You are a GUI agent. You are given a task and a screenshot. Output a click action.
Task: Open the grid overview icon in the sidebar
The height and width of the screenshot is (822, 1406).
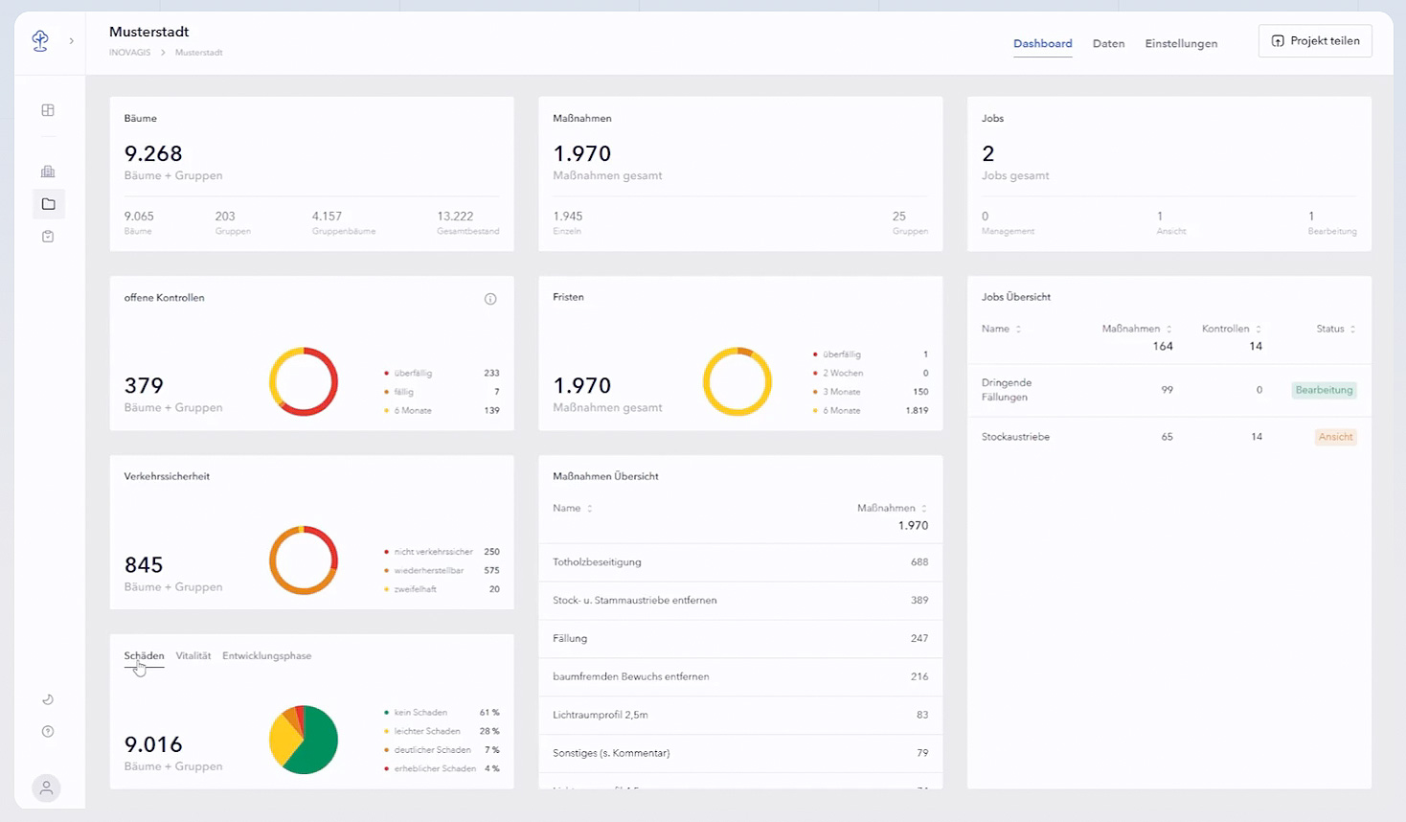point(48,110)
